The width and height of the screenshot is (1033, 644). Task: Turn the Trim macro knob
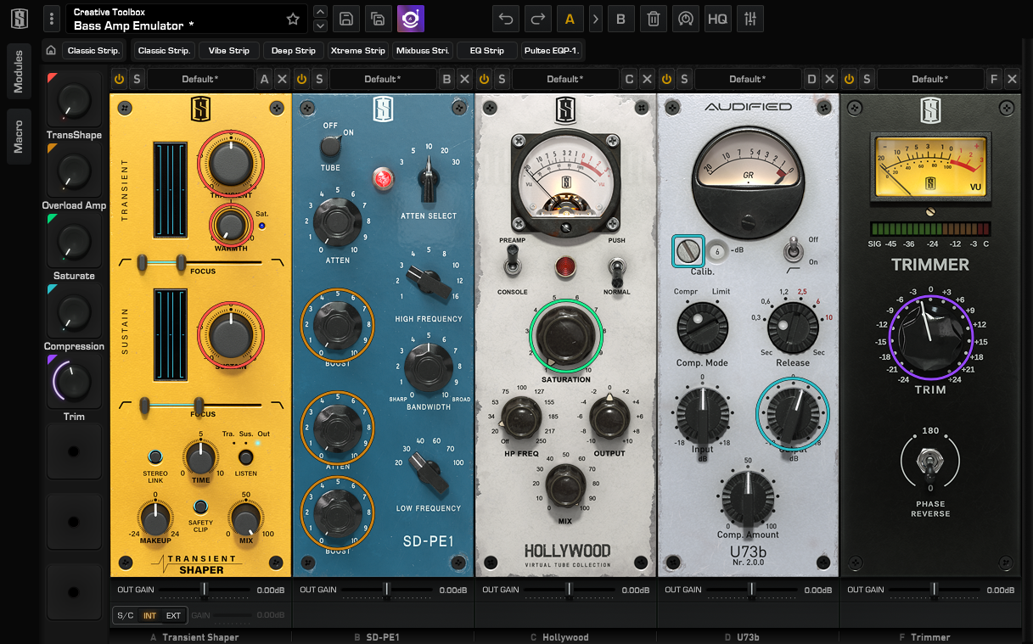coord(74,382)
